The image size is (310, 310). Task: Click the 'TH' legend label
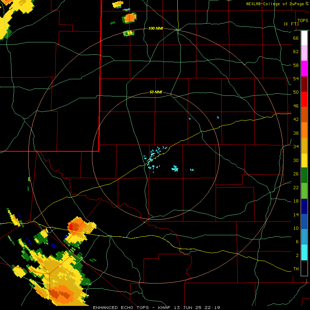tap(296, 269)
